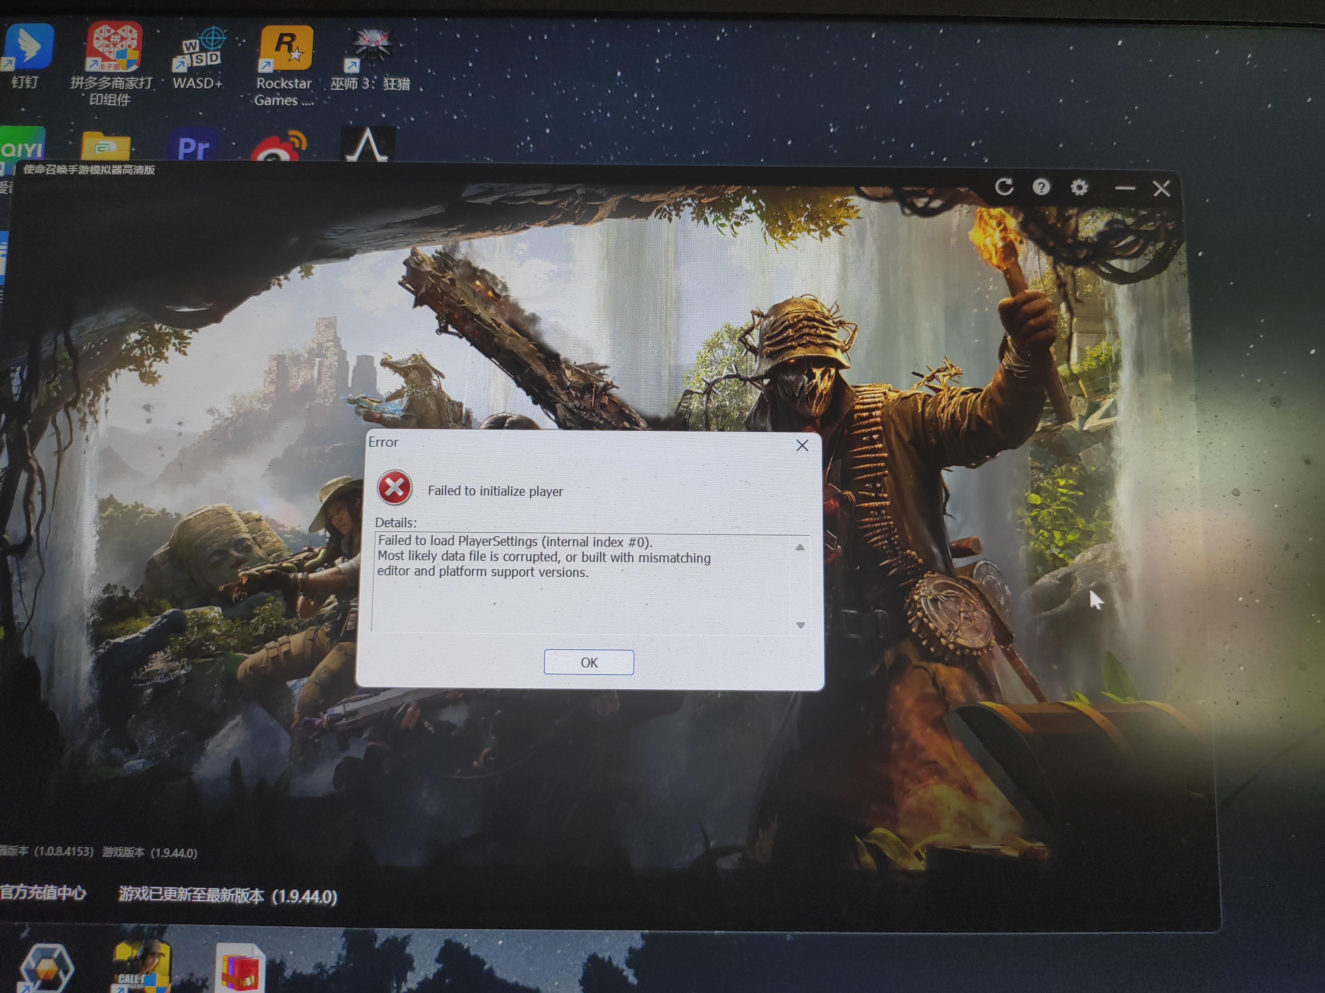Click OK in the Error dialog
The height and width of the screenshot is (993, 1325).
589,662
